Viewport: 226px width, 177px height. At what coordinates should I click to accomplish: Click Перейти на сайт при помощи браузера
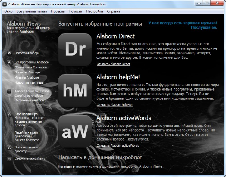coord(27,136)
